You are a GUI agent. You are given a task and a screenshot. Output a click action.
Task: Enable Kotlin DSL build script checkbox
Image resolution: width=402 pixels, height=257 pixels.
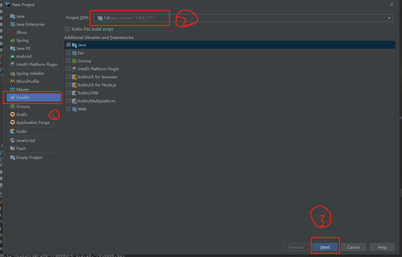point(67,29)
